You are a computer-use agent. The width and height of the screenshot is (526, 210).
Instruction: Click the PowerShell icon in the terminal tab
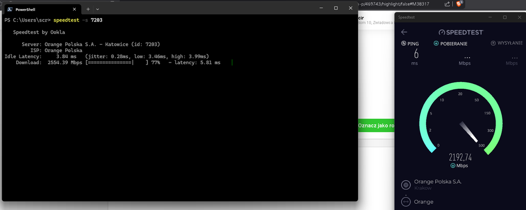pos(10,9)
